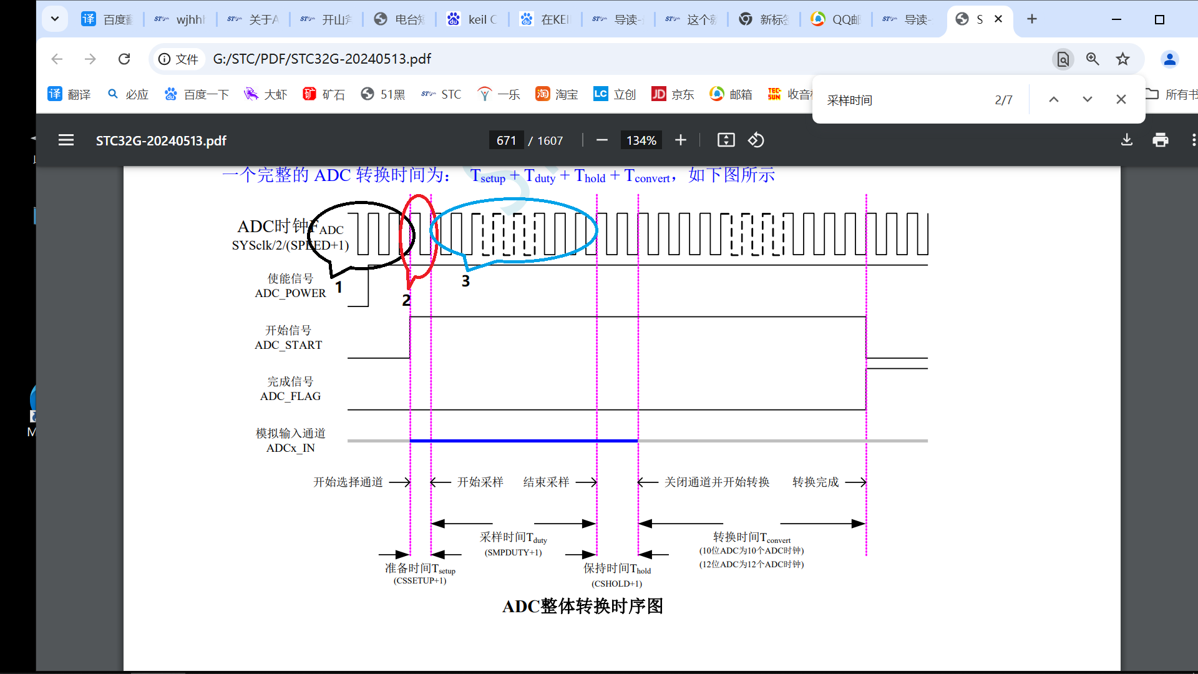1198x674 pixels.
Task: Open the 邮箱 bookmark
Action: coord(731,94)
